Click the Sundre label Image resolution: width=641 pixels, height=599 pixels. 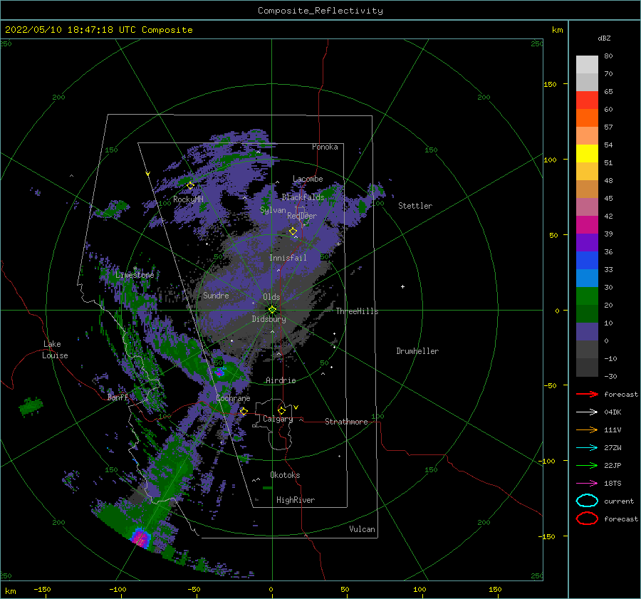[216, 296]
